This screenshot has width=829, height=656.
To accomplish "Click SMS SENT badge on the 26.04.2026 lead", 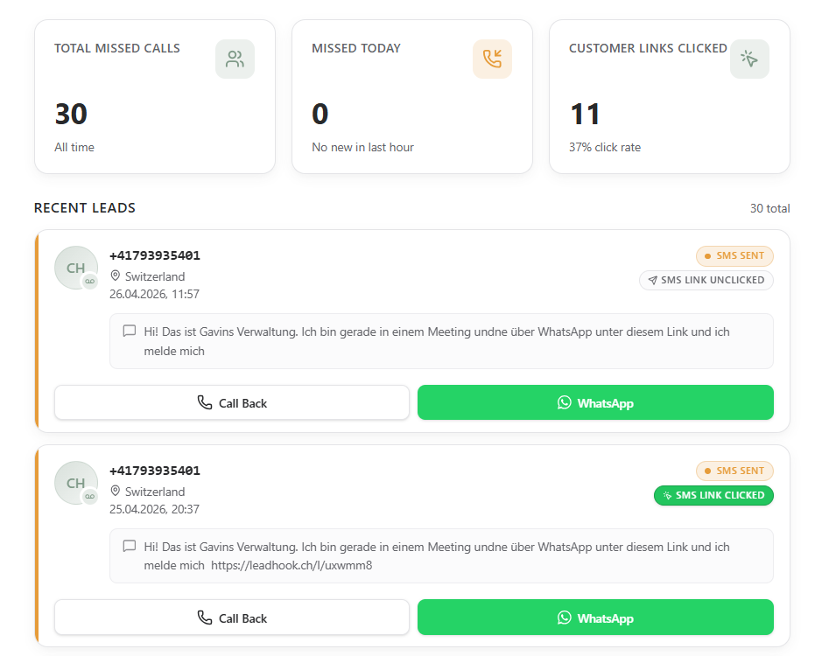I will [x=734, y=256].
